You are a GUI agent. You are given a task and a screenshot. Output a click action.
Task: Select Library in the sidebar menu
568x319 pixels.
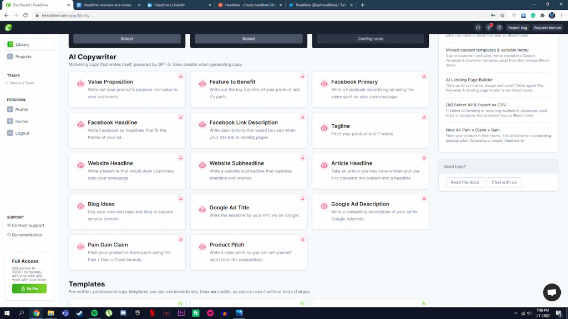[29, 44]
